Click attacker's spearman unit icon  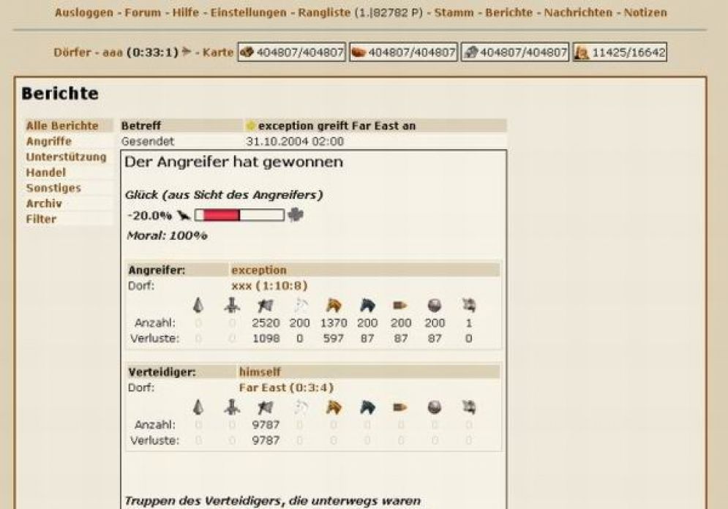198,305
